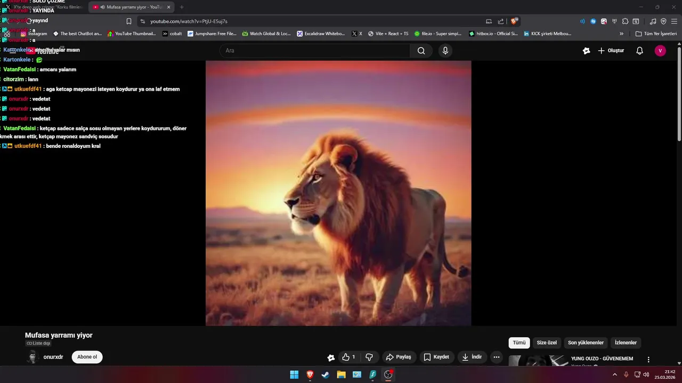
Task: Click the music note media control icon
Action: tap(653, 21)
